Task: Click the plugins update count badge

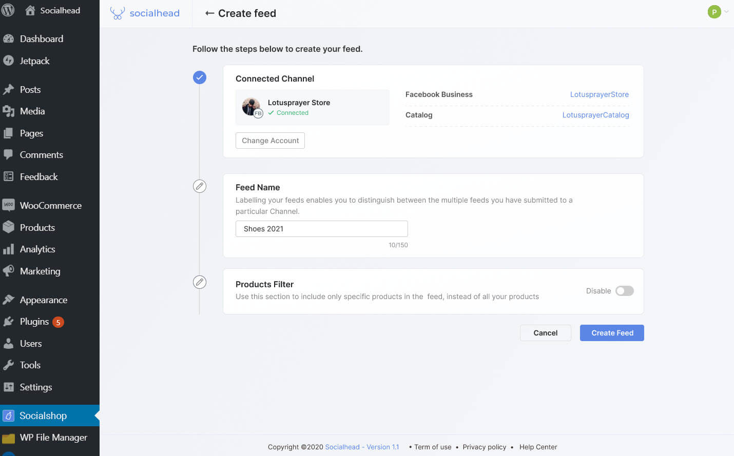Action: (x=58, y=322)
